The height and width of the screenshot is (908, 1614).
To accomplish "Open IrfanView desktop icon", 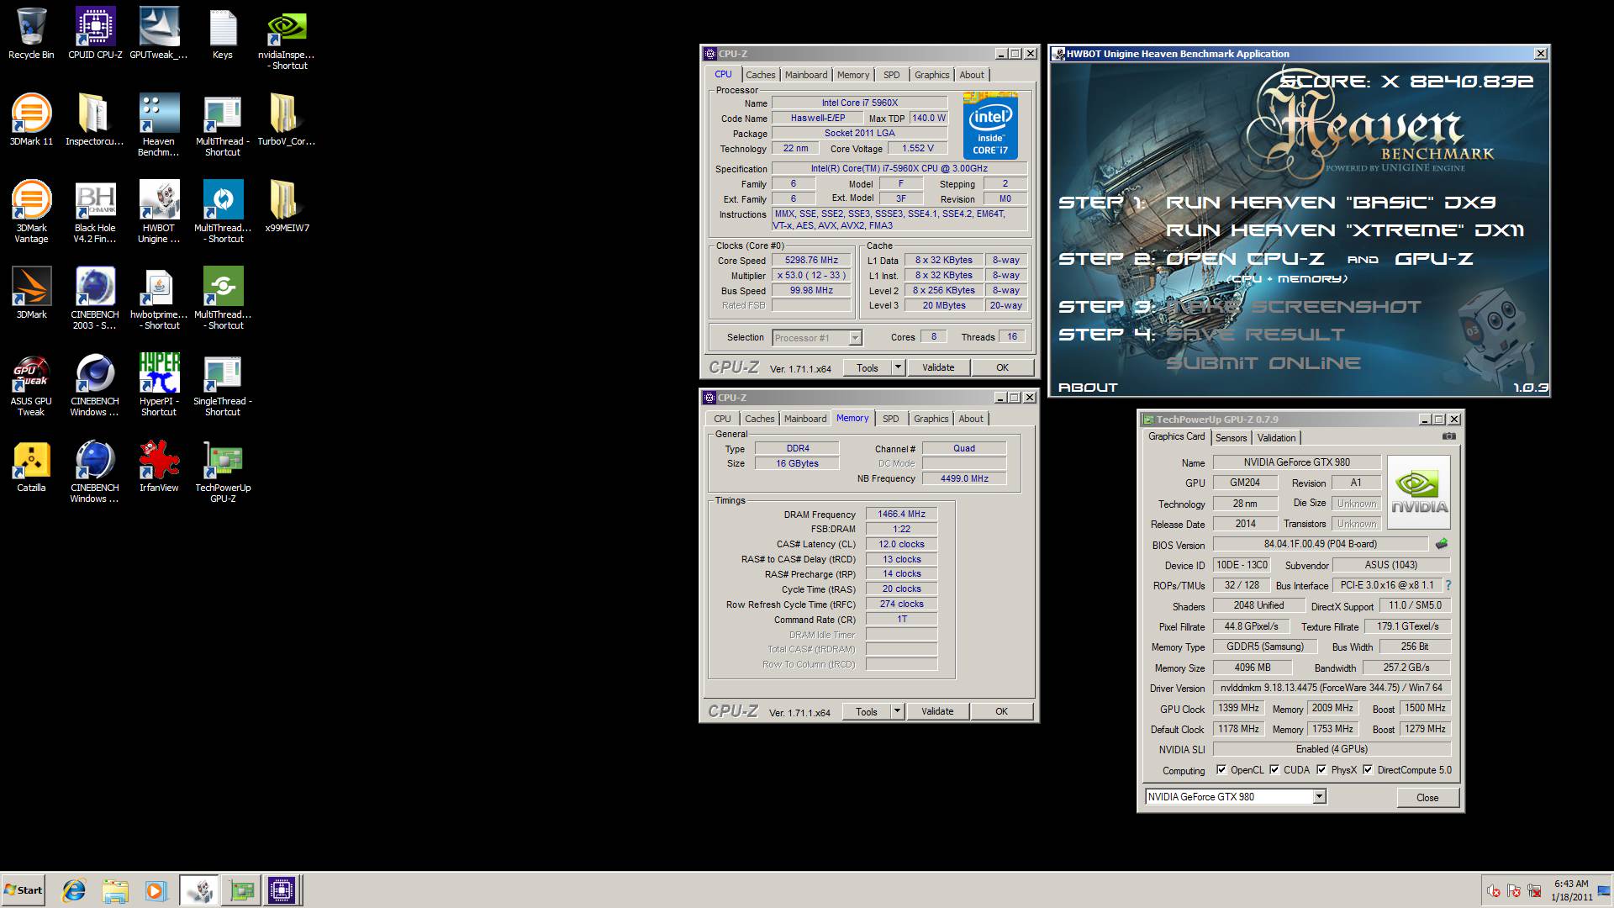I will [159, 467].
